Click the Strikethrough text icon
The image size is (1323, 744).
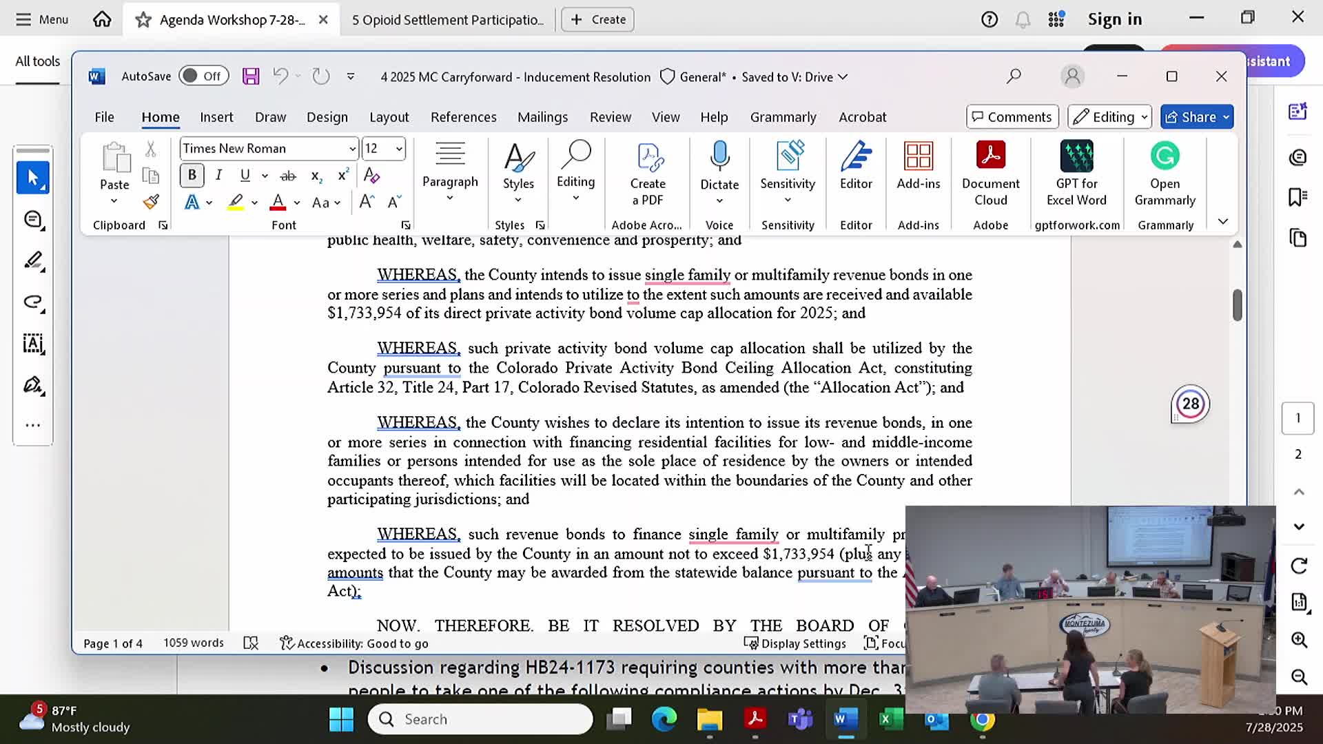tap(288, 176)
